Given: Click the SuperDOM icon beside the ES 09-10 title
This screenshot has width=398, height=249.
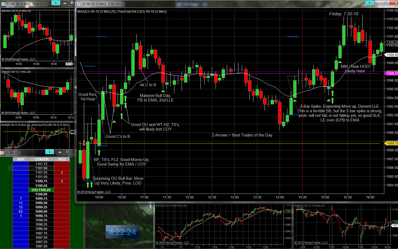Looking at the screenshot, I should click(2, 153).
